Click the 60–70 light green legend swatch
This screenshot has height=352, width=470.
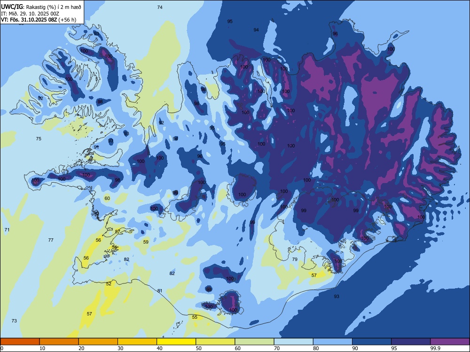click(x=254, y=342)
